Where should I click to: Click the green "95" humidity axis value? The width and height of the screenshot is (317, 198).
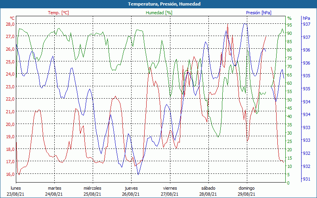(290, 25)
